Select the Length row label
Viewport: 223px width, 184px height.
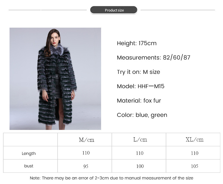coord(29,153)
